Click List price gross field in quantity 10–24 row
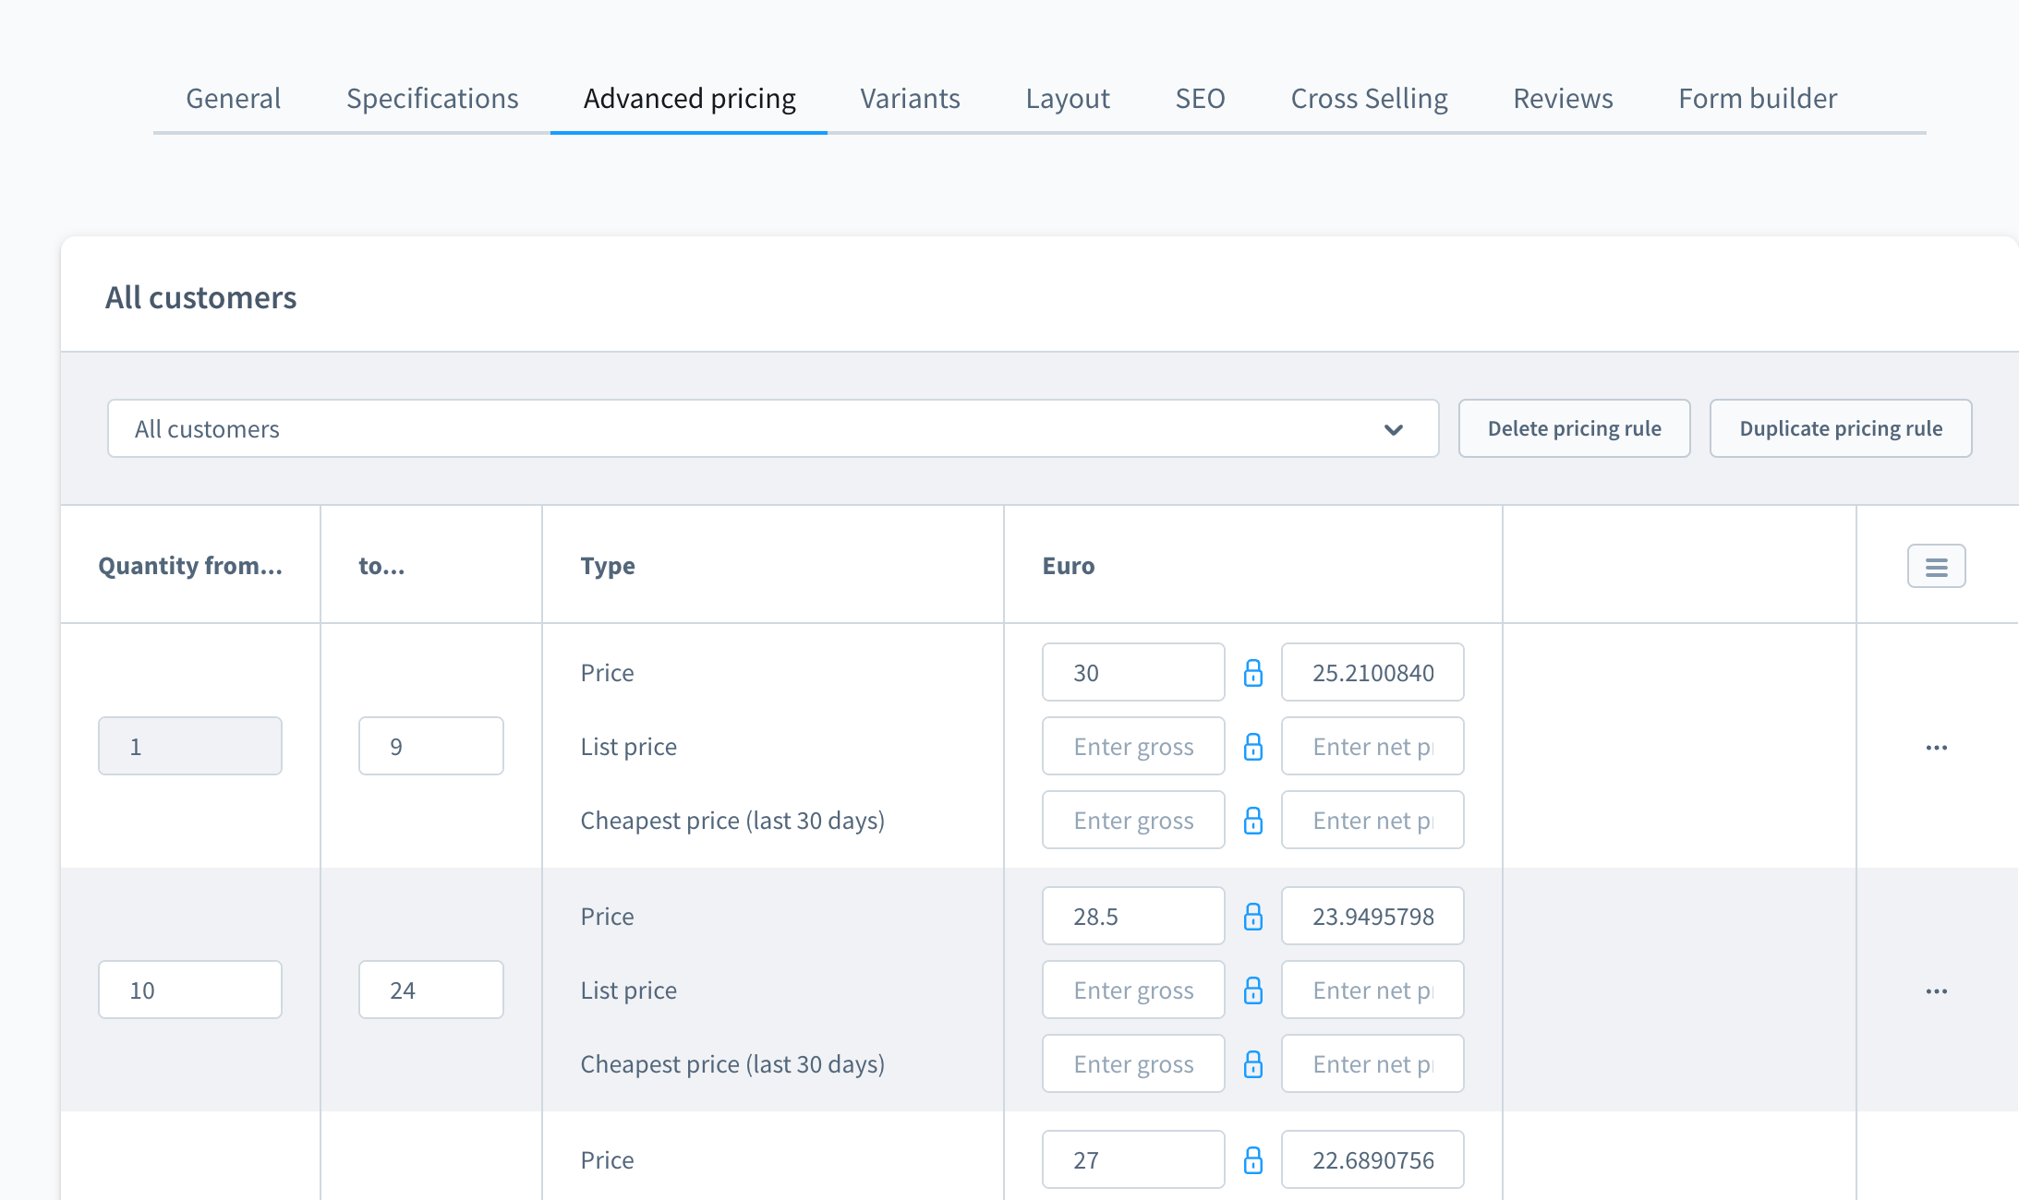This screenshot has height=1200, width=2019. pos(1133,990)
